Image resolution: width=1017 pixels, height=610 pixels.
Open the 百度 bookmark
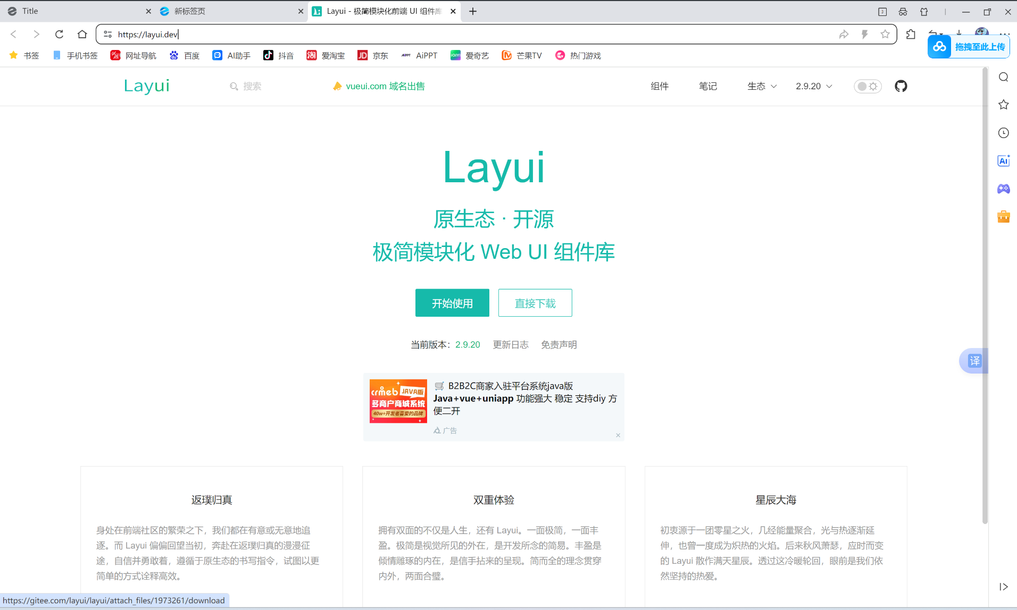(184, 55)
